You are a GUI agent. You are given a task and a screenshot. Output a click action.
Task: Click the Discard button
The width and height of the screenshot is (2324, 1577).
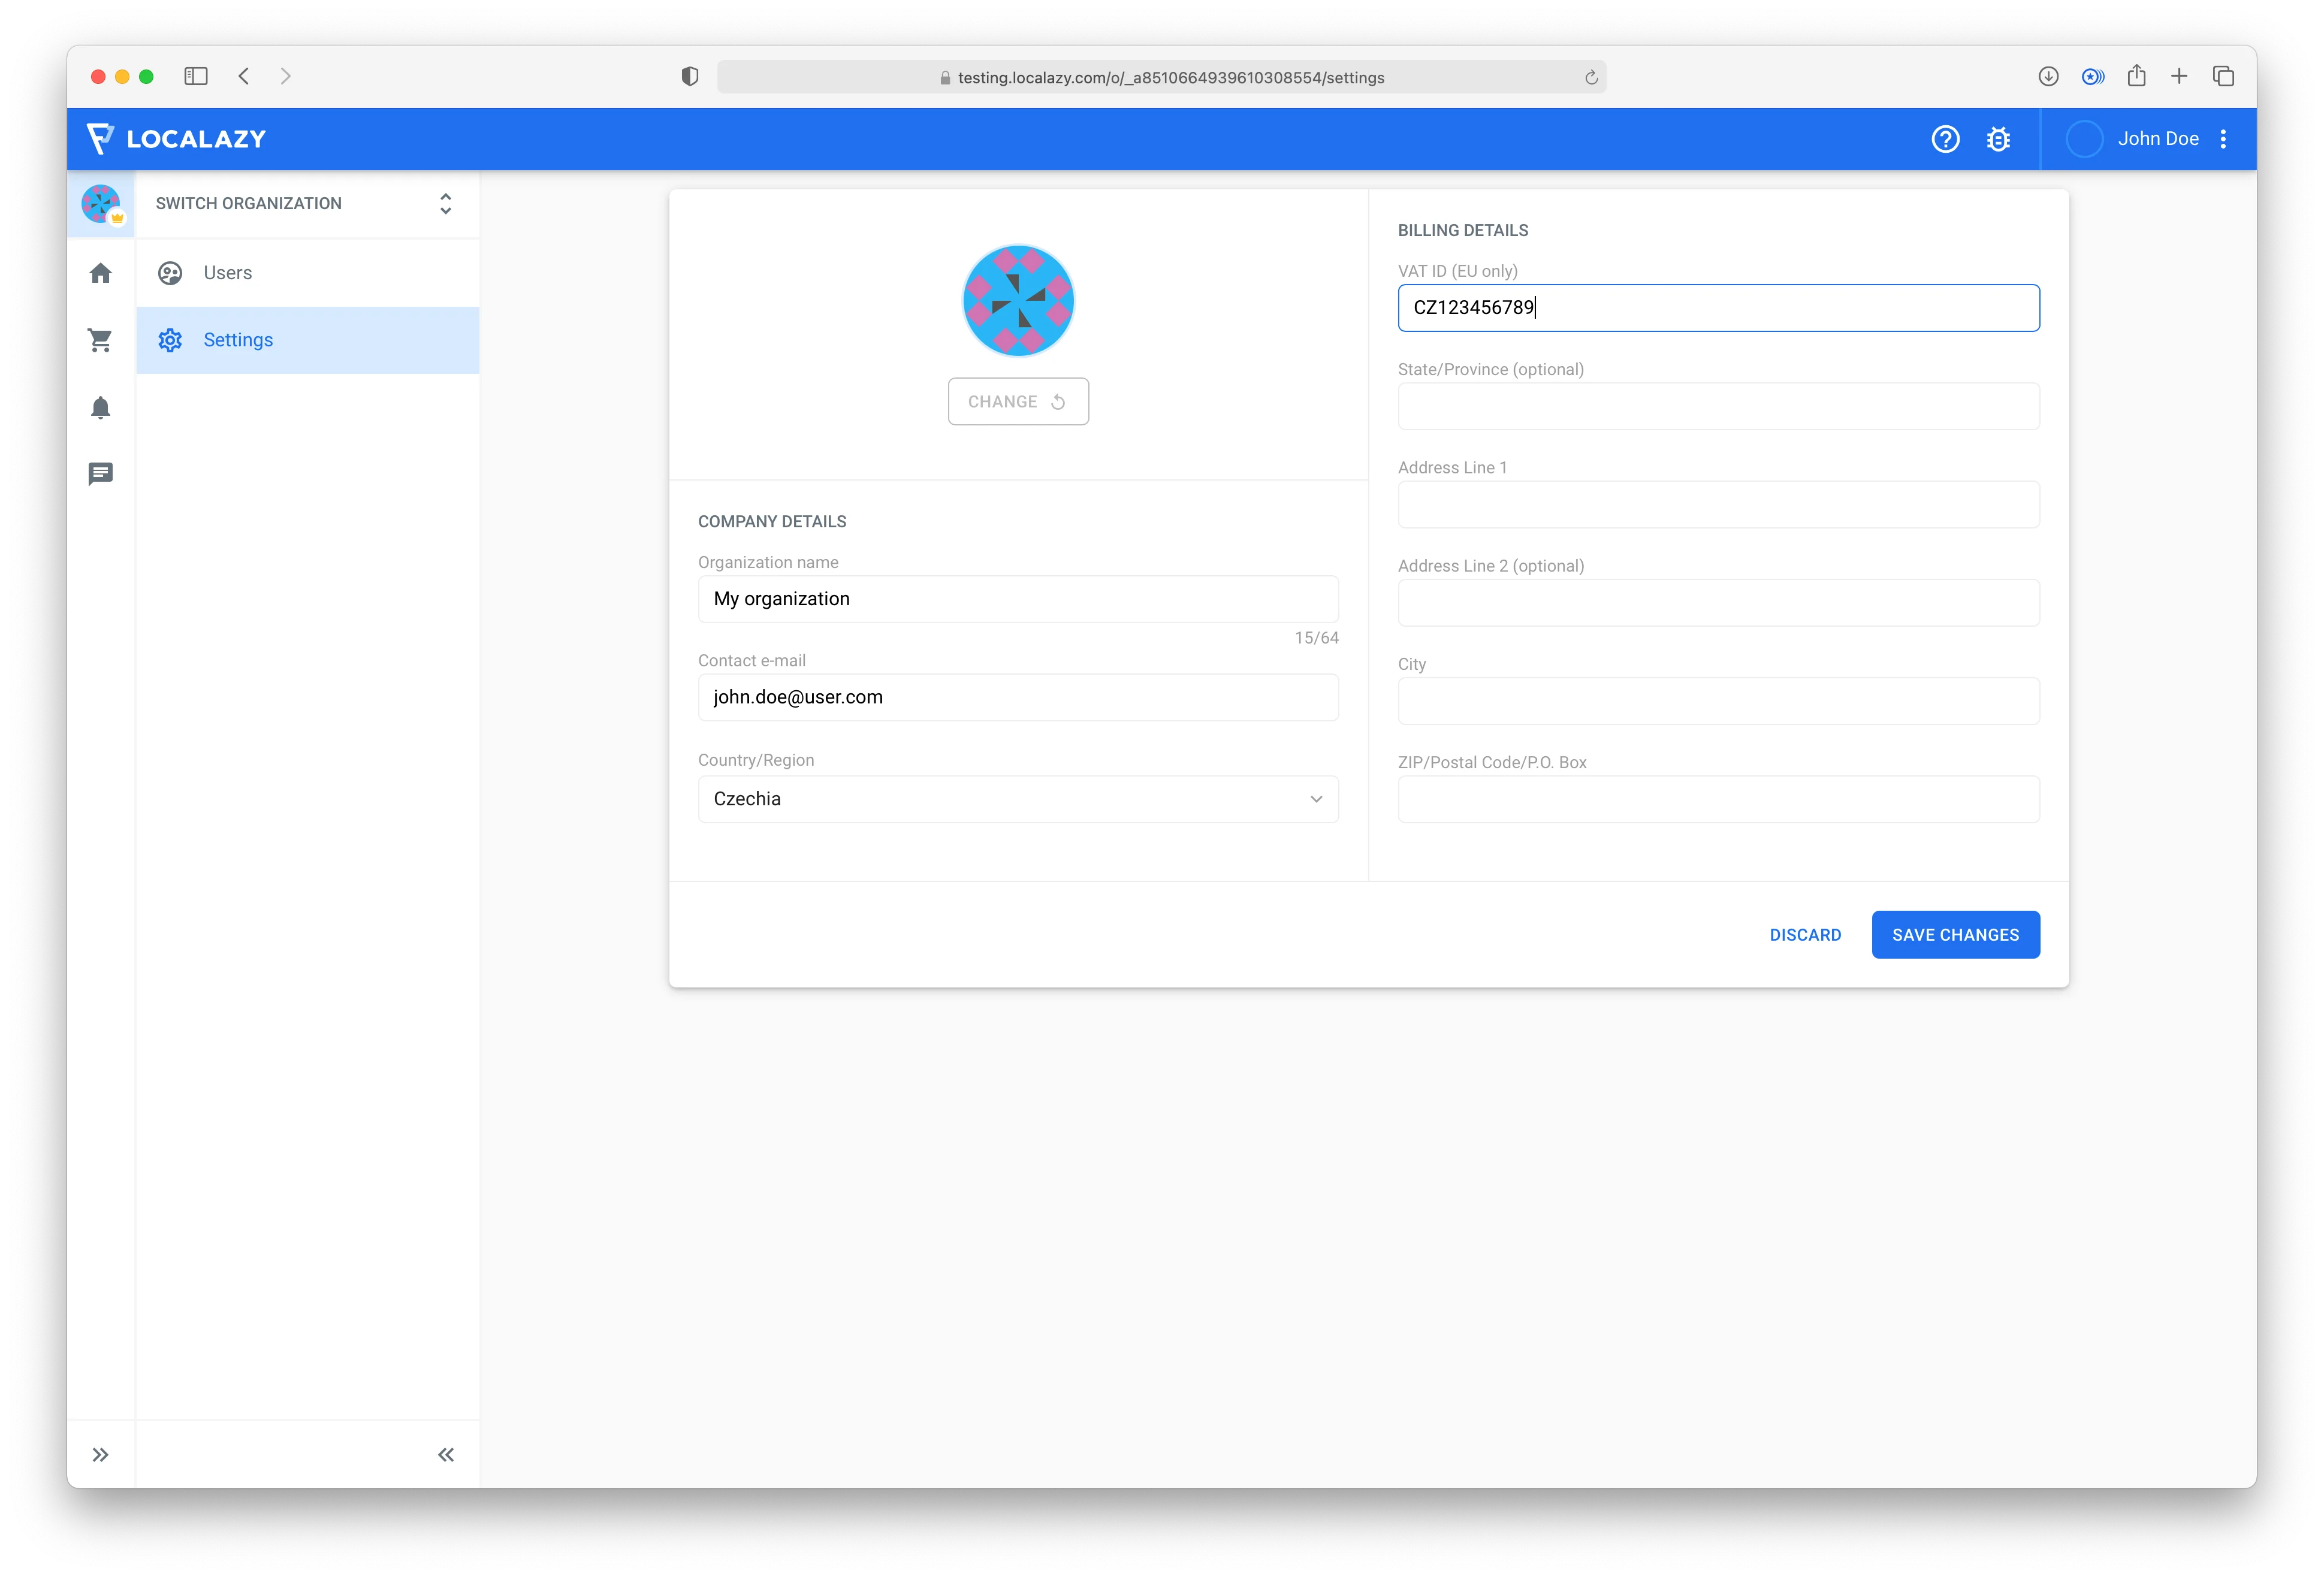pyautogui.click(x=1804, y=935)
